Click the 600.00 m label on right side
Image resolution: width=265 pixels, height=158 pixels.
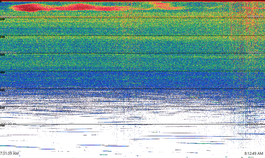click(x=255, y=52)
